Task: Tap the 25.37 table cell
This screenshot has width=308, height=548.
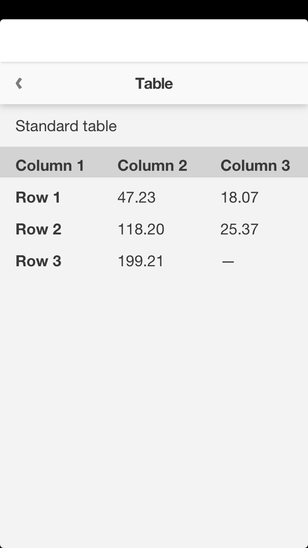Action: pos(239,229)
